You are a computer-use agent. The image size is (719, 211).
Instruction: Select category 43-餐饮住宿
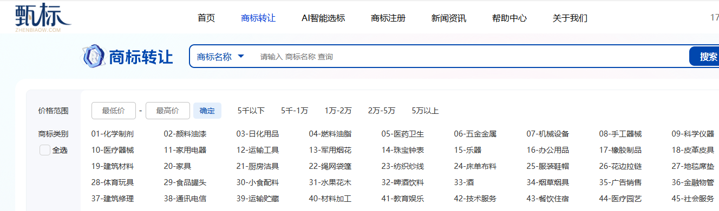[x=548, y=199]
